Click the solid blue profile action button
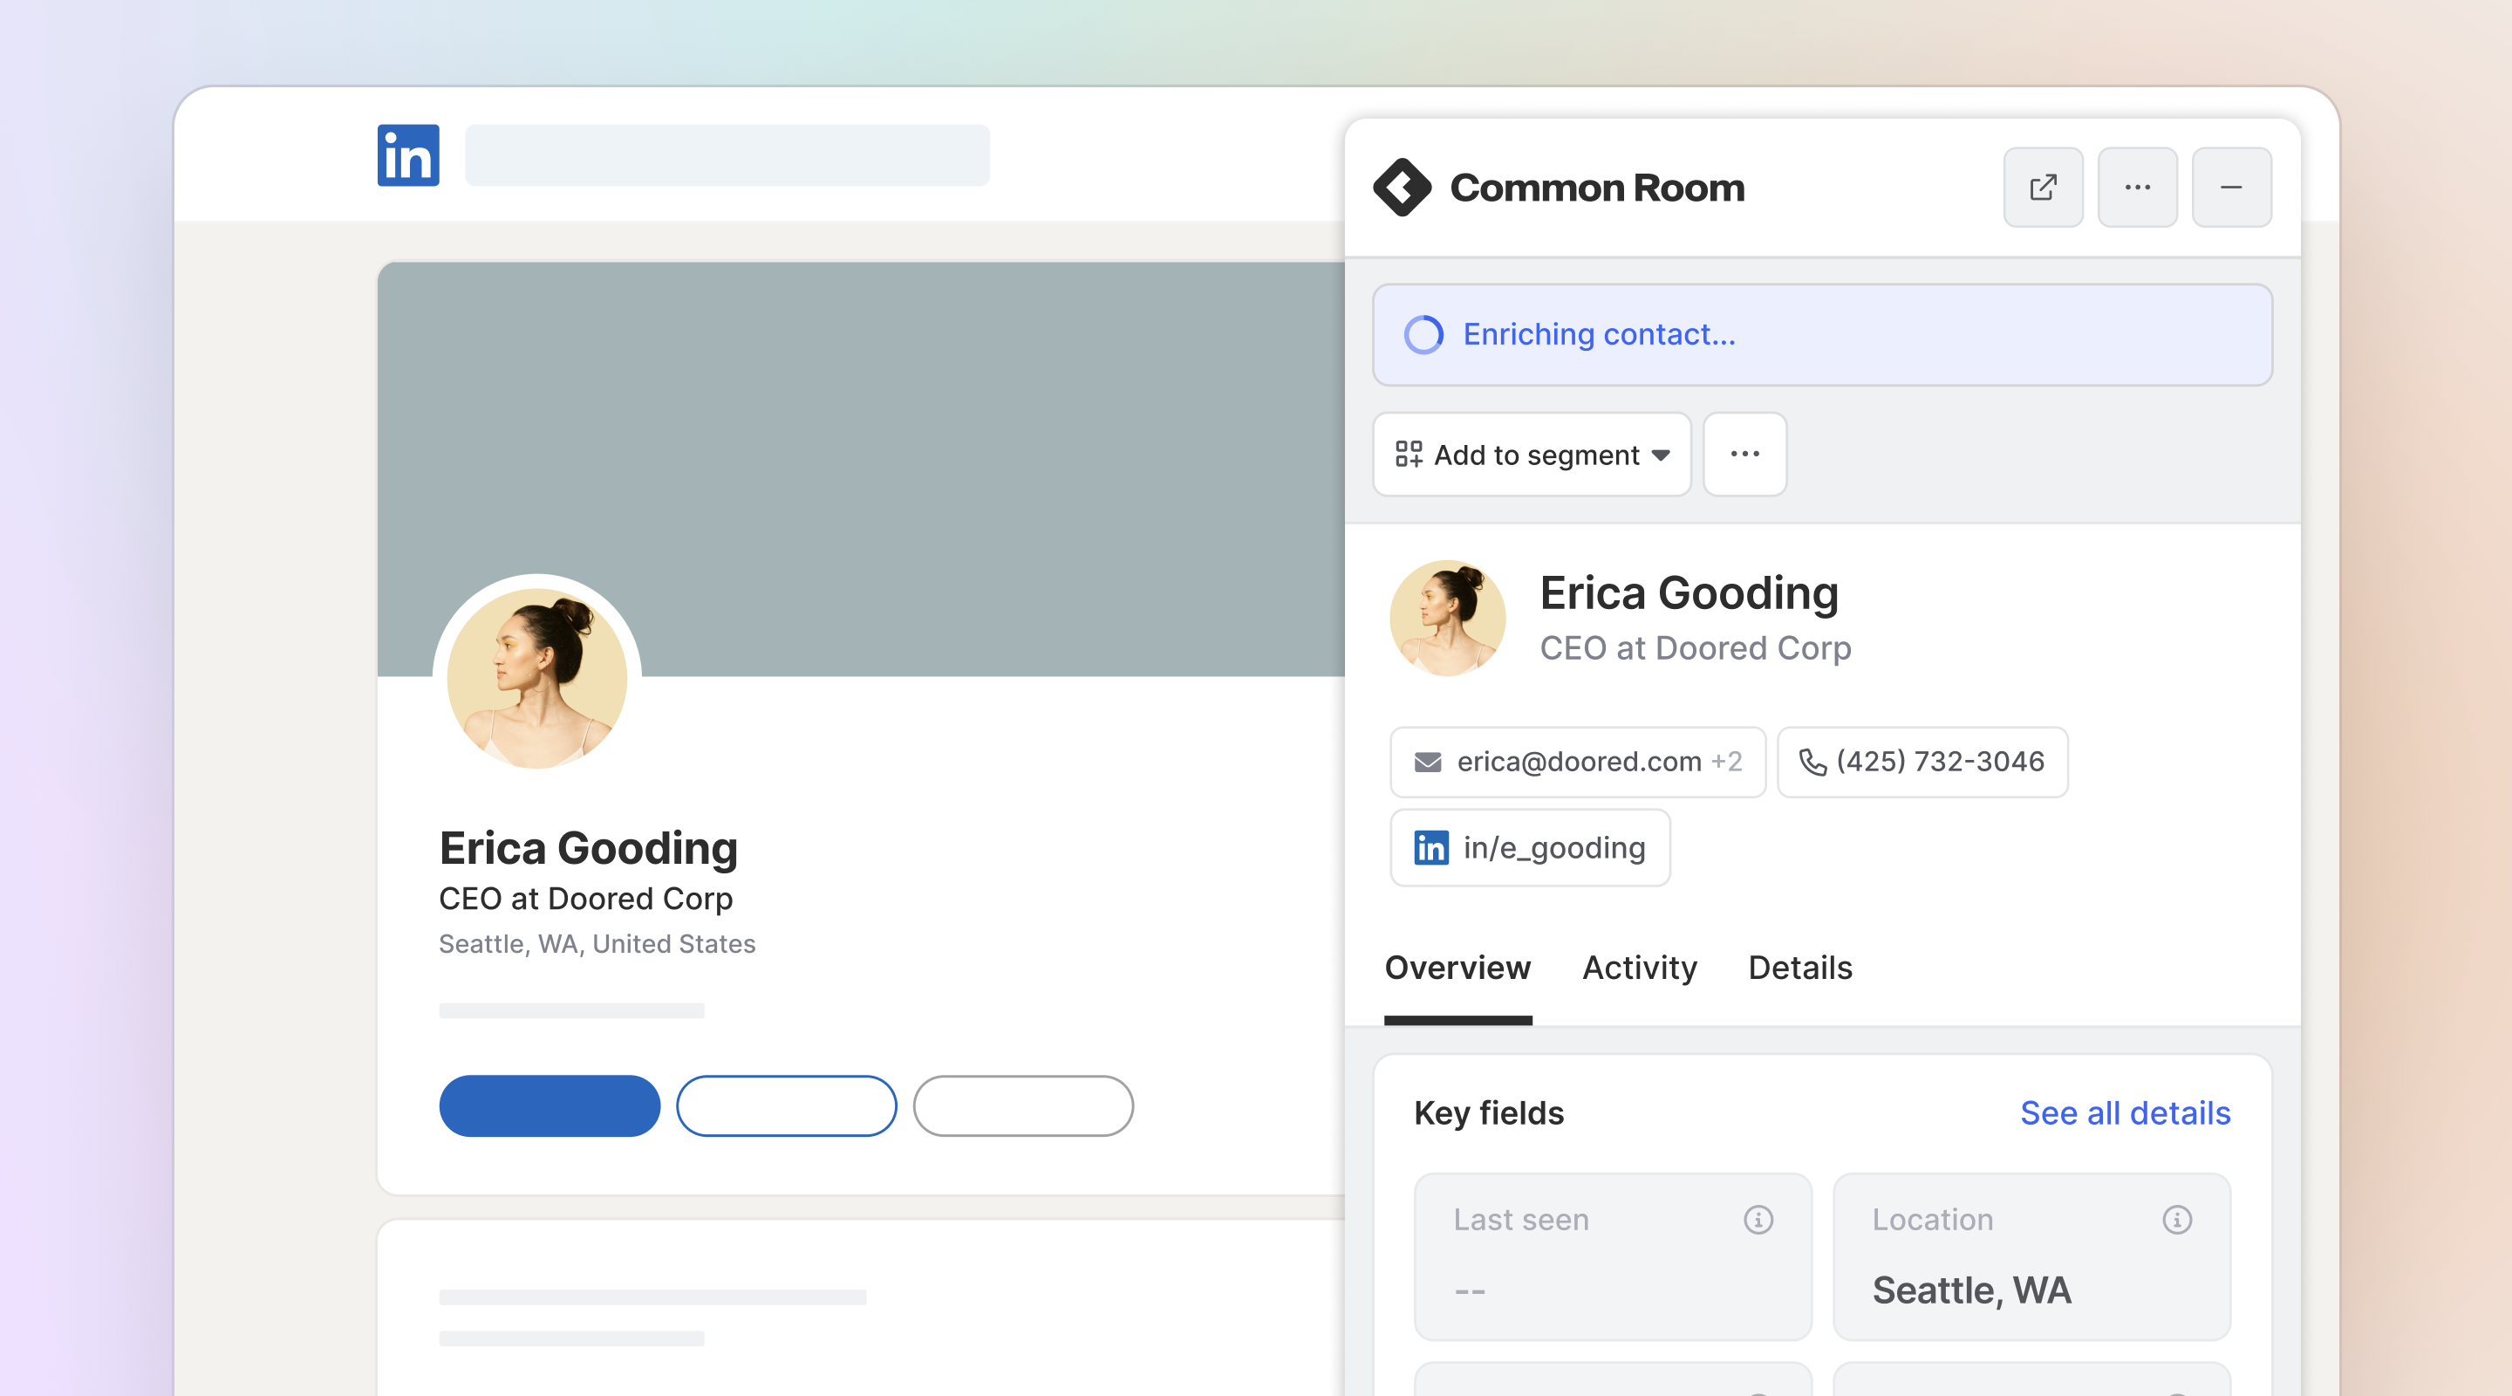The width and height of the screenshot is (2512, 1396). [549, 1105]
